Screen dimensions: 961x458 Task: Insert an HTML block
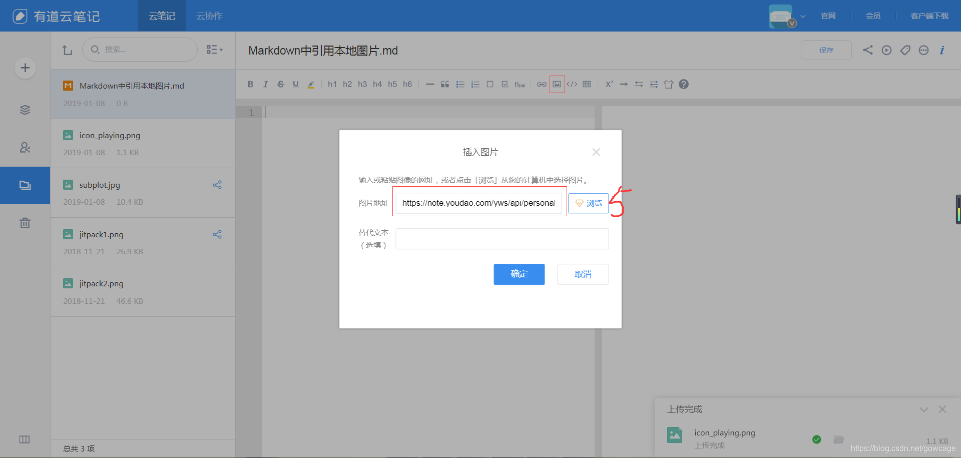(x=520, y=84)
